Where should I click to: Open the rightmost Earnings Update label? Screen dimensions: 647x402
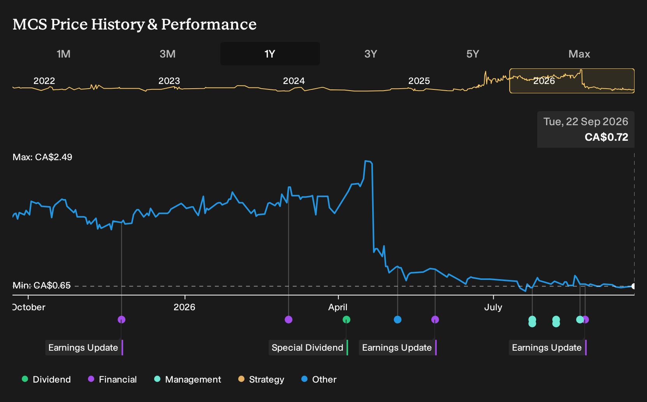click(x=548, y=348)
